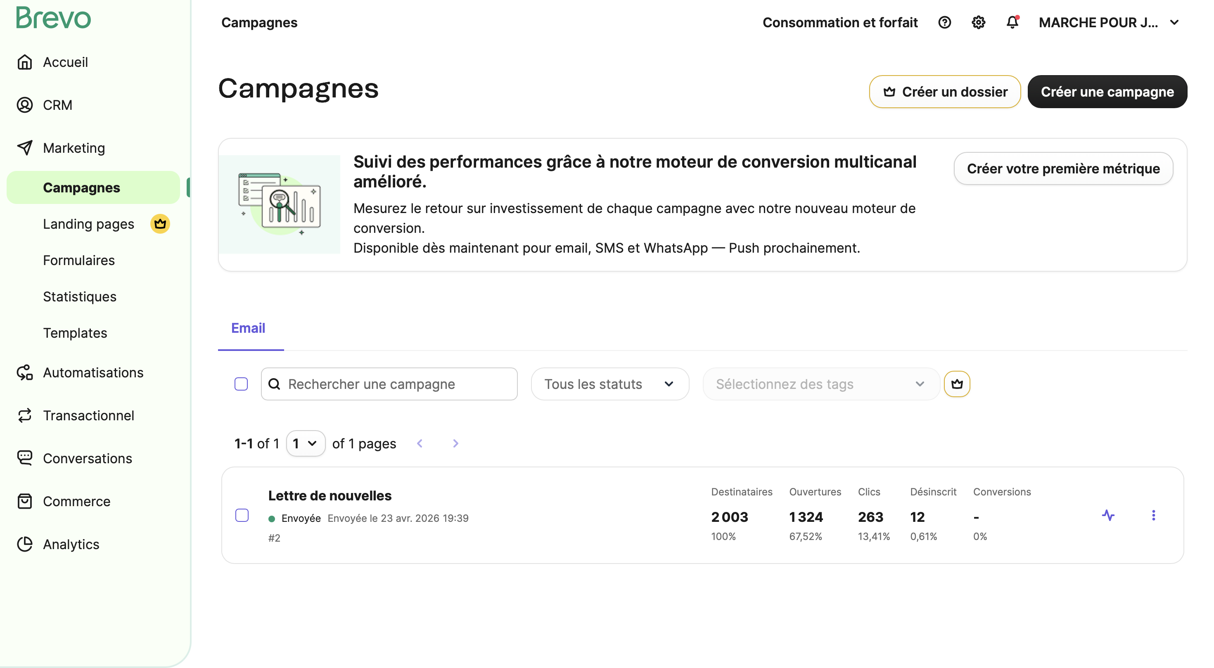Open the three-dot menu on Lettre de nouvelles
The width and height of the screenshot is (1214, 668).
click(x=1153, y=515)
